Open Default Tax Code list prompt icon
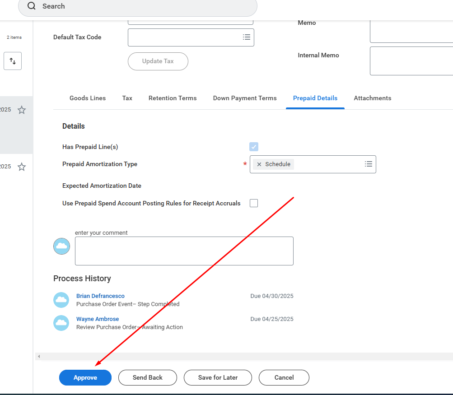This screenshot has height=395, width=453. 246,37
